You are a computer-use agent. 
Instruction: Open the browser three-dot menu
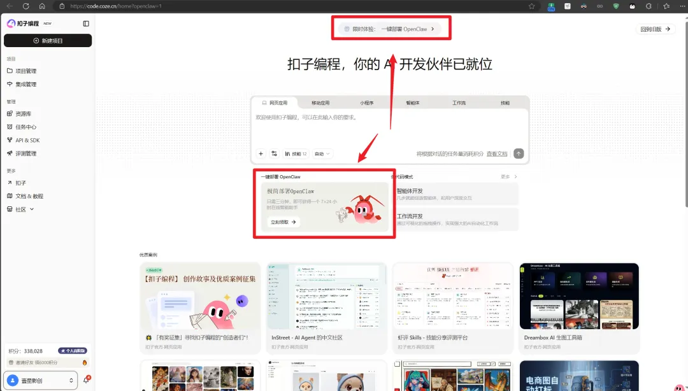pyautogui.click(x=682, y=6)
